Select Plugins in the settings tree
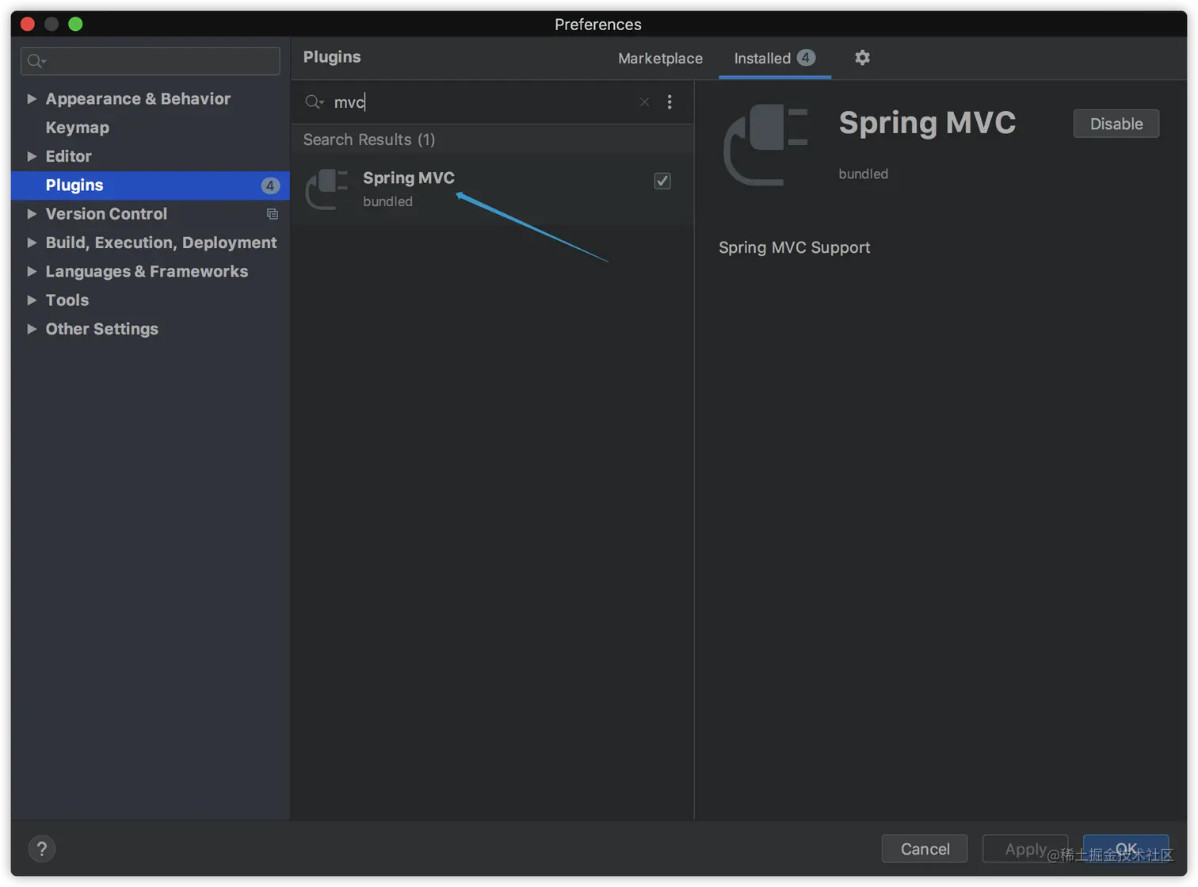The height and width of the screenshot is (887, 1198). point(151,185)
